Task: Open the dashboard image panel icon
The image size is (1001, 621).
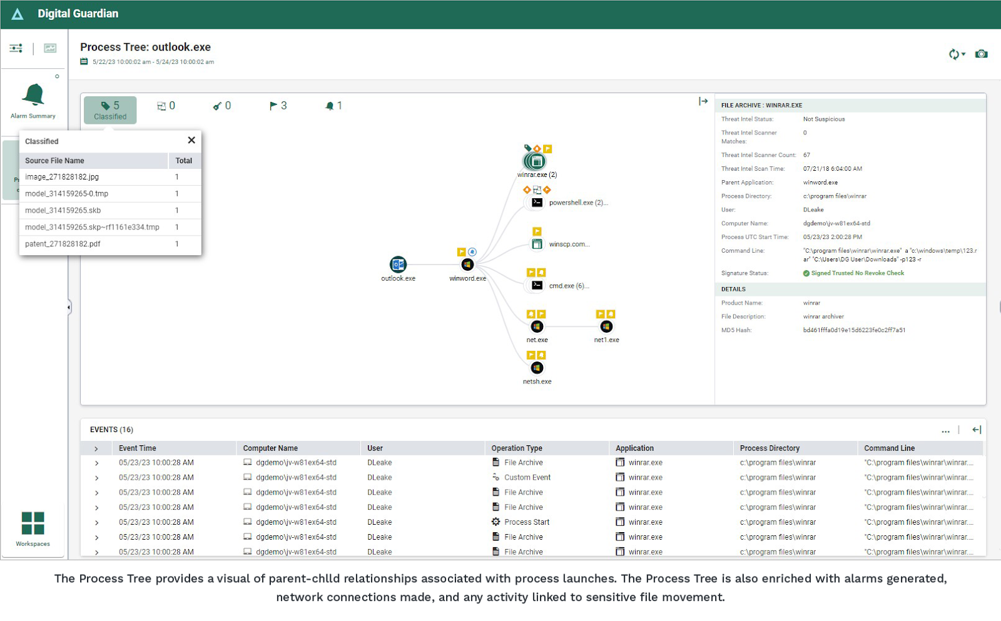Action: pos(50,48)
